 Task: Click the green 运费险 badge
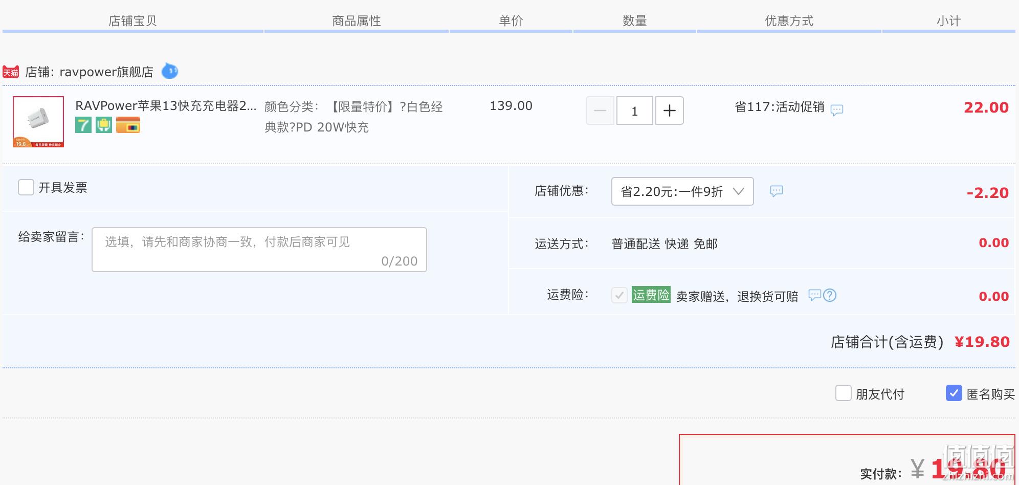651,295
